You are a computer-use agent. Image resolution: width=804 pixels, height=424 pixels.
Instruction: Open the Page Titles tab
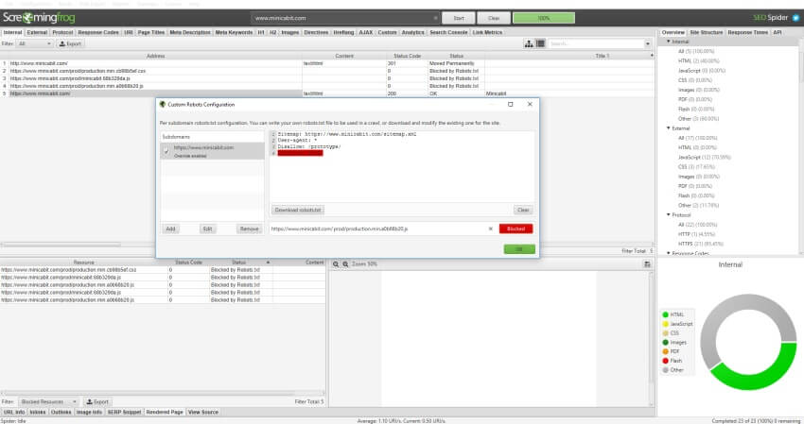(150, 32)
